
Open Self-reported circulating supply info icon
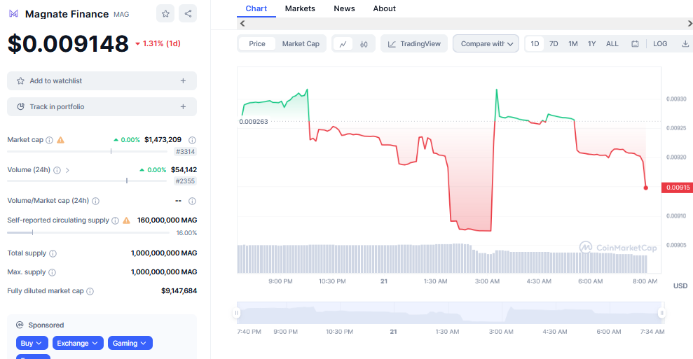pos(116,220)
